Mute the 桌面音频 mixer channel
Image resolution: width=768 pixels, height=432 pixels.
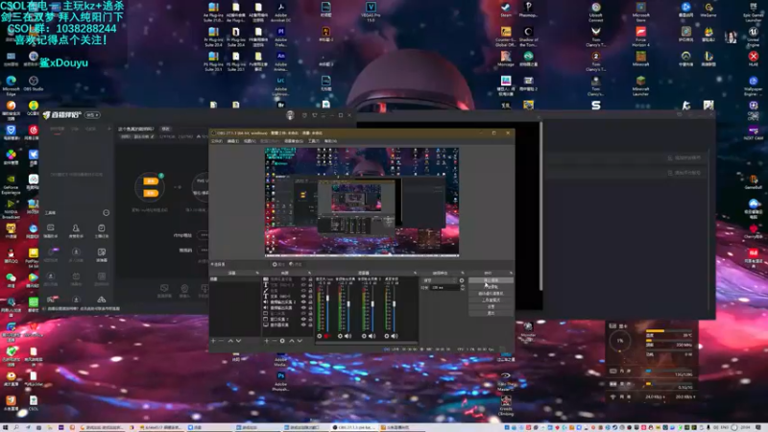(394, 336)
